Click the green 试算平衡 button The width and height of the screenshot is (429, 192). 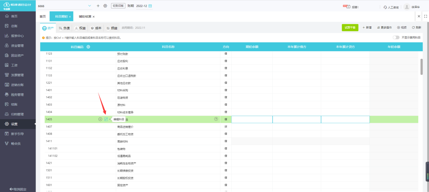pyautogui.click(x=350, y=28)
